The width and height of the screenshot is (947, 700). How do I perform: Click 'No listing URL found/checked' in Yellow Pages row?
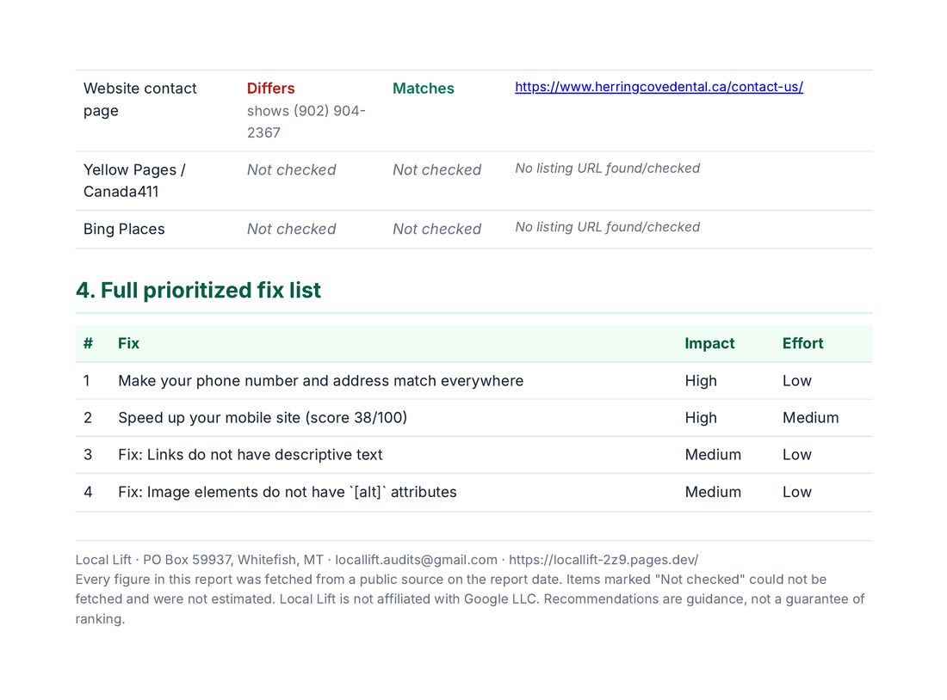(608, 169)
